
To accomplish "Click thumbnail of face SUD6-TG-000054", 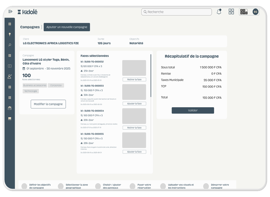I will [x=134, y=116].
